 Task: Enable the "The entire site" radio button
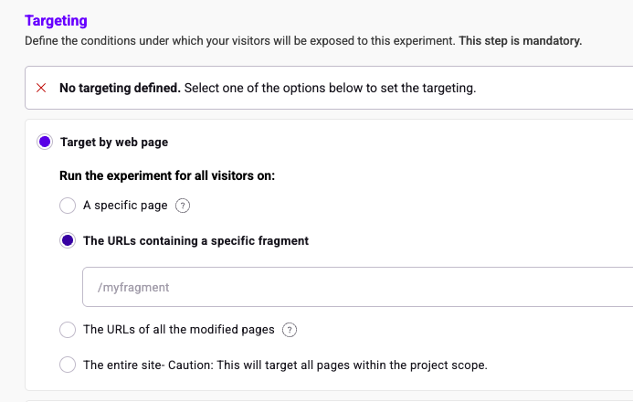tap(68, 365)
